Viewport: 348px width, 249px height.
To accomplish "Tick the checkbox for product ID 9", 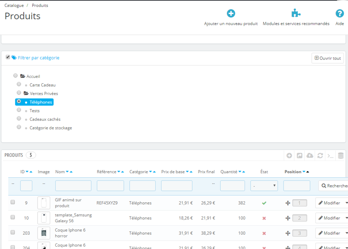I will pos(13,202).
